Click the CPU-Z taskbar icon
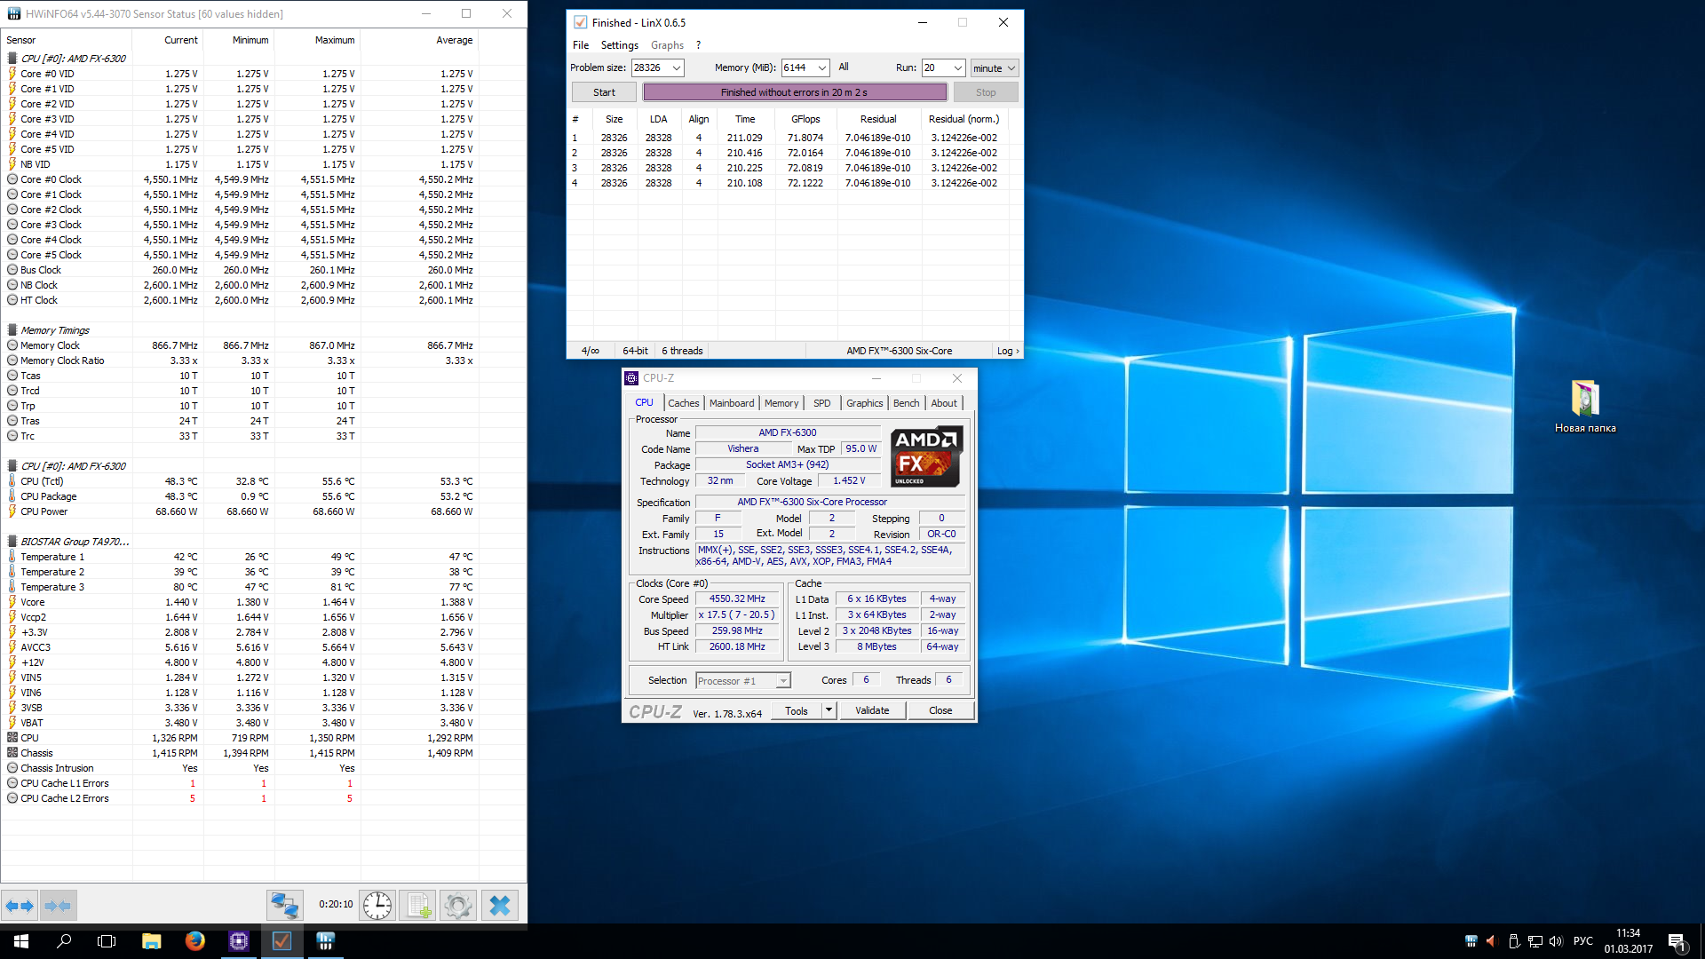The width and height of the screenshot is (1705, 959). 239,941
